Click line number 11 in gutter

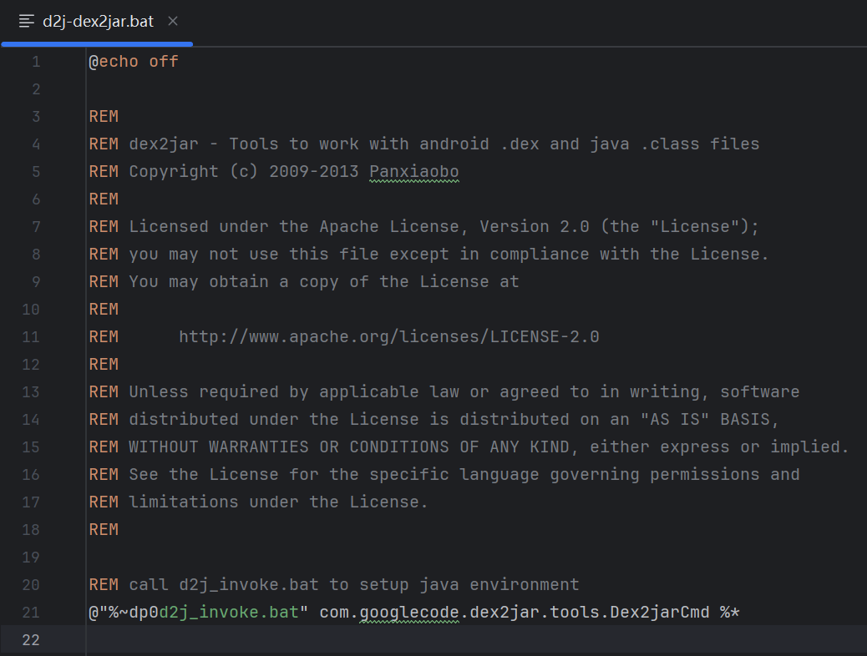pos(31,337)
